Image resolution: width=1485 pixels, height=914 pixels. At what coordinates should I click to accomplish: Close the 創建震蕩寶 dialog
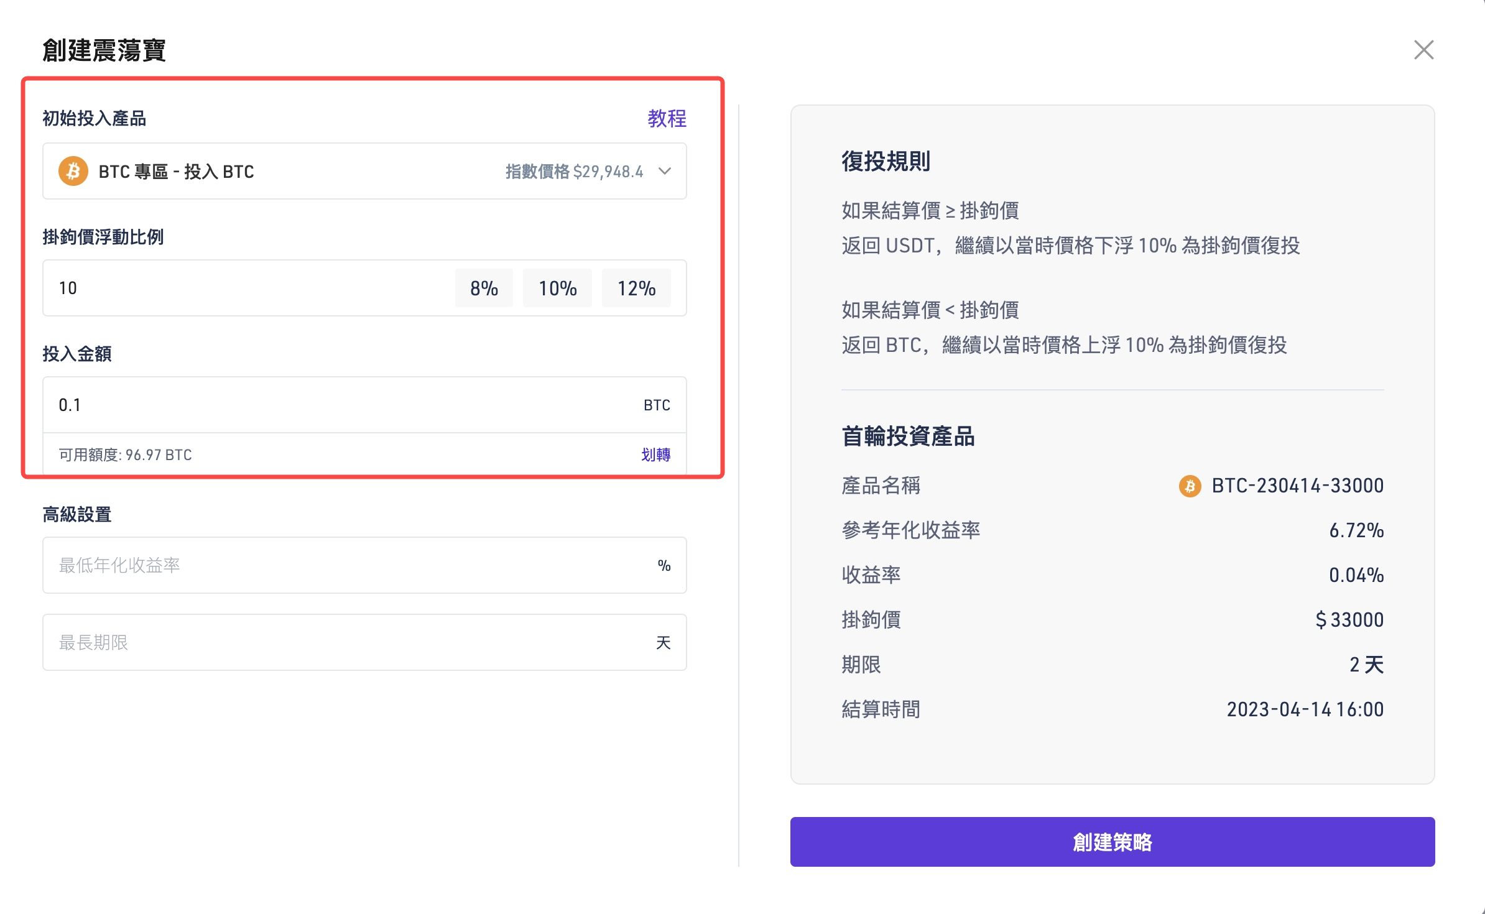(x=1423, y=50)
